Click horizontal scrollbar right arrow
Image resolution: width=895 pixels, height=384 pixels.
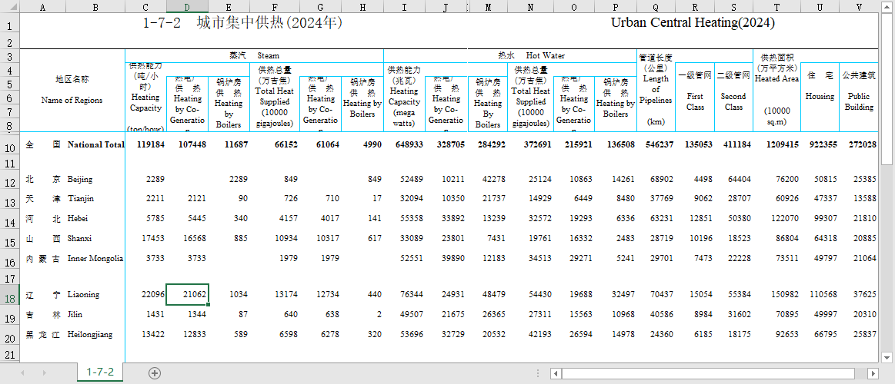(873, 373)
